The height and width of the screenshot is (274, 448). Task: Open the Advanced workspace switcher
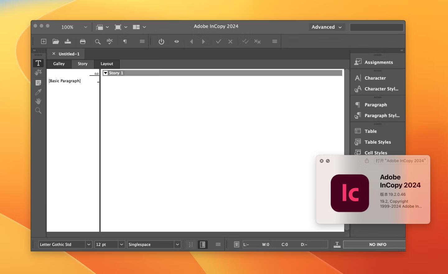327,27
